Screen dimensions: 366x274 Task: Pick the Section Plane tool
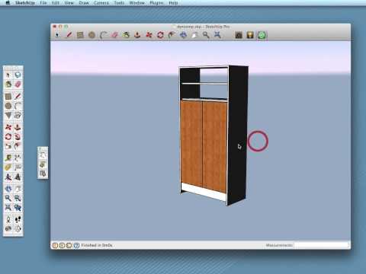pos(18,229)
